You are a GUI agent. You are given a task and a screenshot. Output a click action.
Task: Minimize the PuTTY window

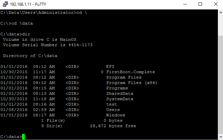point(184,4)
